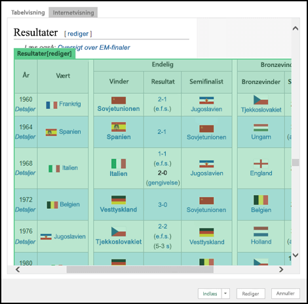Open the Indlæs dropdown arrow
308x304 pixels.
(225, 293)
